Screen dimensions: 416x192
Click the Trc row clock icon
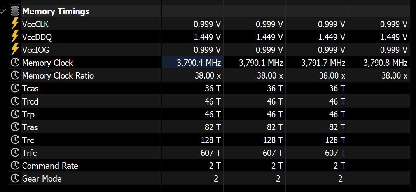(x=15, y=140)
